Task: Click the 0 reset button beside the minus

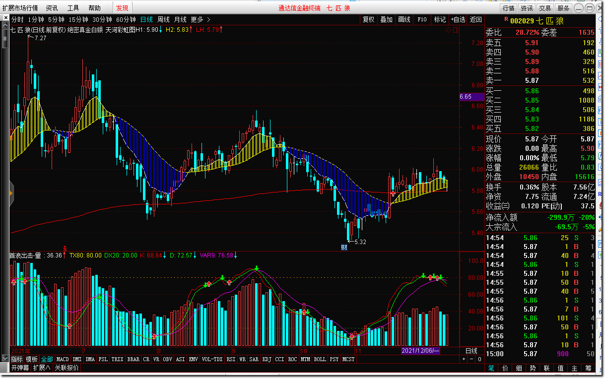Action: [x=479, y=359]
